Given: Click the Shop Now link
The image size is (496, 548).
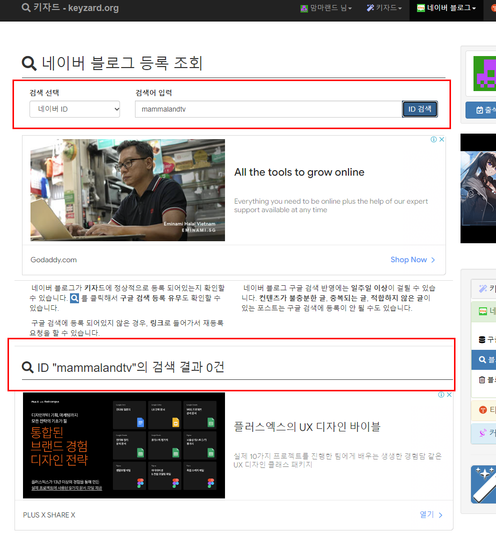Looking at the screenshot, I should click(408, 260).
